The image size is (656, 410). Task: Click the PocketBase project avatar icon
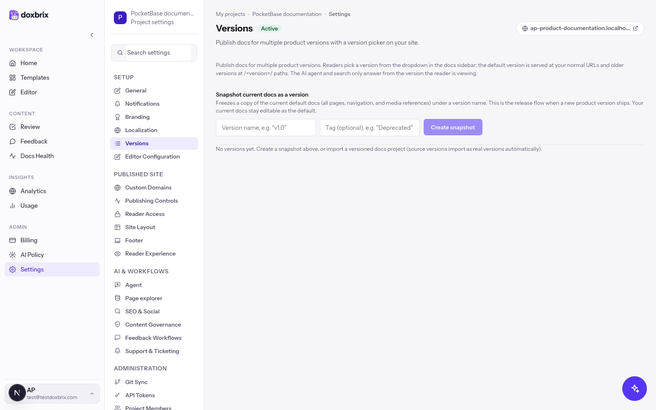pos(120,18)
